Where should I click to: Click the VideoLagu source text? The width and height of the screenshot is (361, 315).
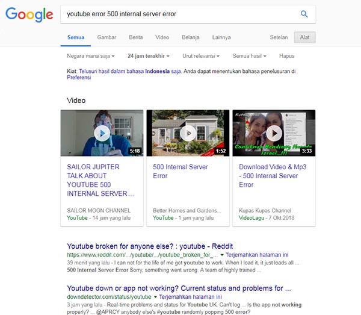tap(251, 218)
